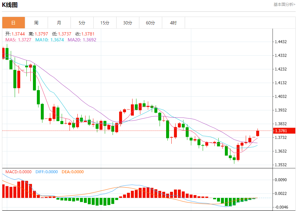This screenshot has width=297, height=211.
Task: Open the 15分 interval tab
Action: 105,23
